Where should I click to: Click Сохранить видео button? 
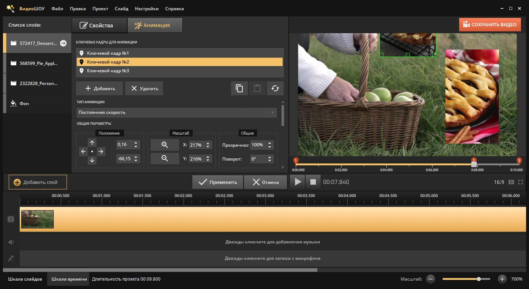490,25
